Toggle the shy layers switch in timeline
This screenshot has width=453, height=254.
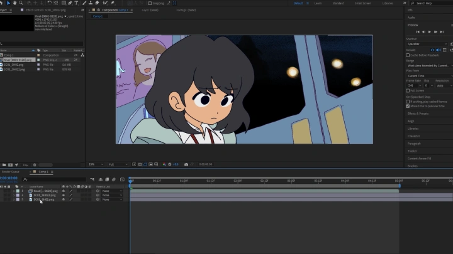point(101,179)
